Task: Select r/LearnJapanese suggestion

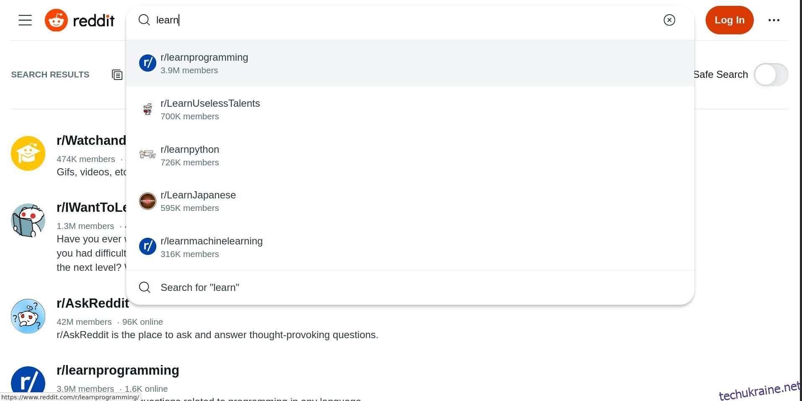Action: [x=410, y=201]
